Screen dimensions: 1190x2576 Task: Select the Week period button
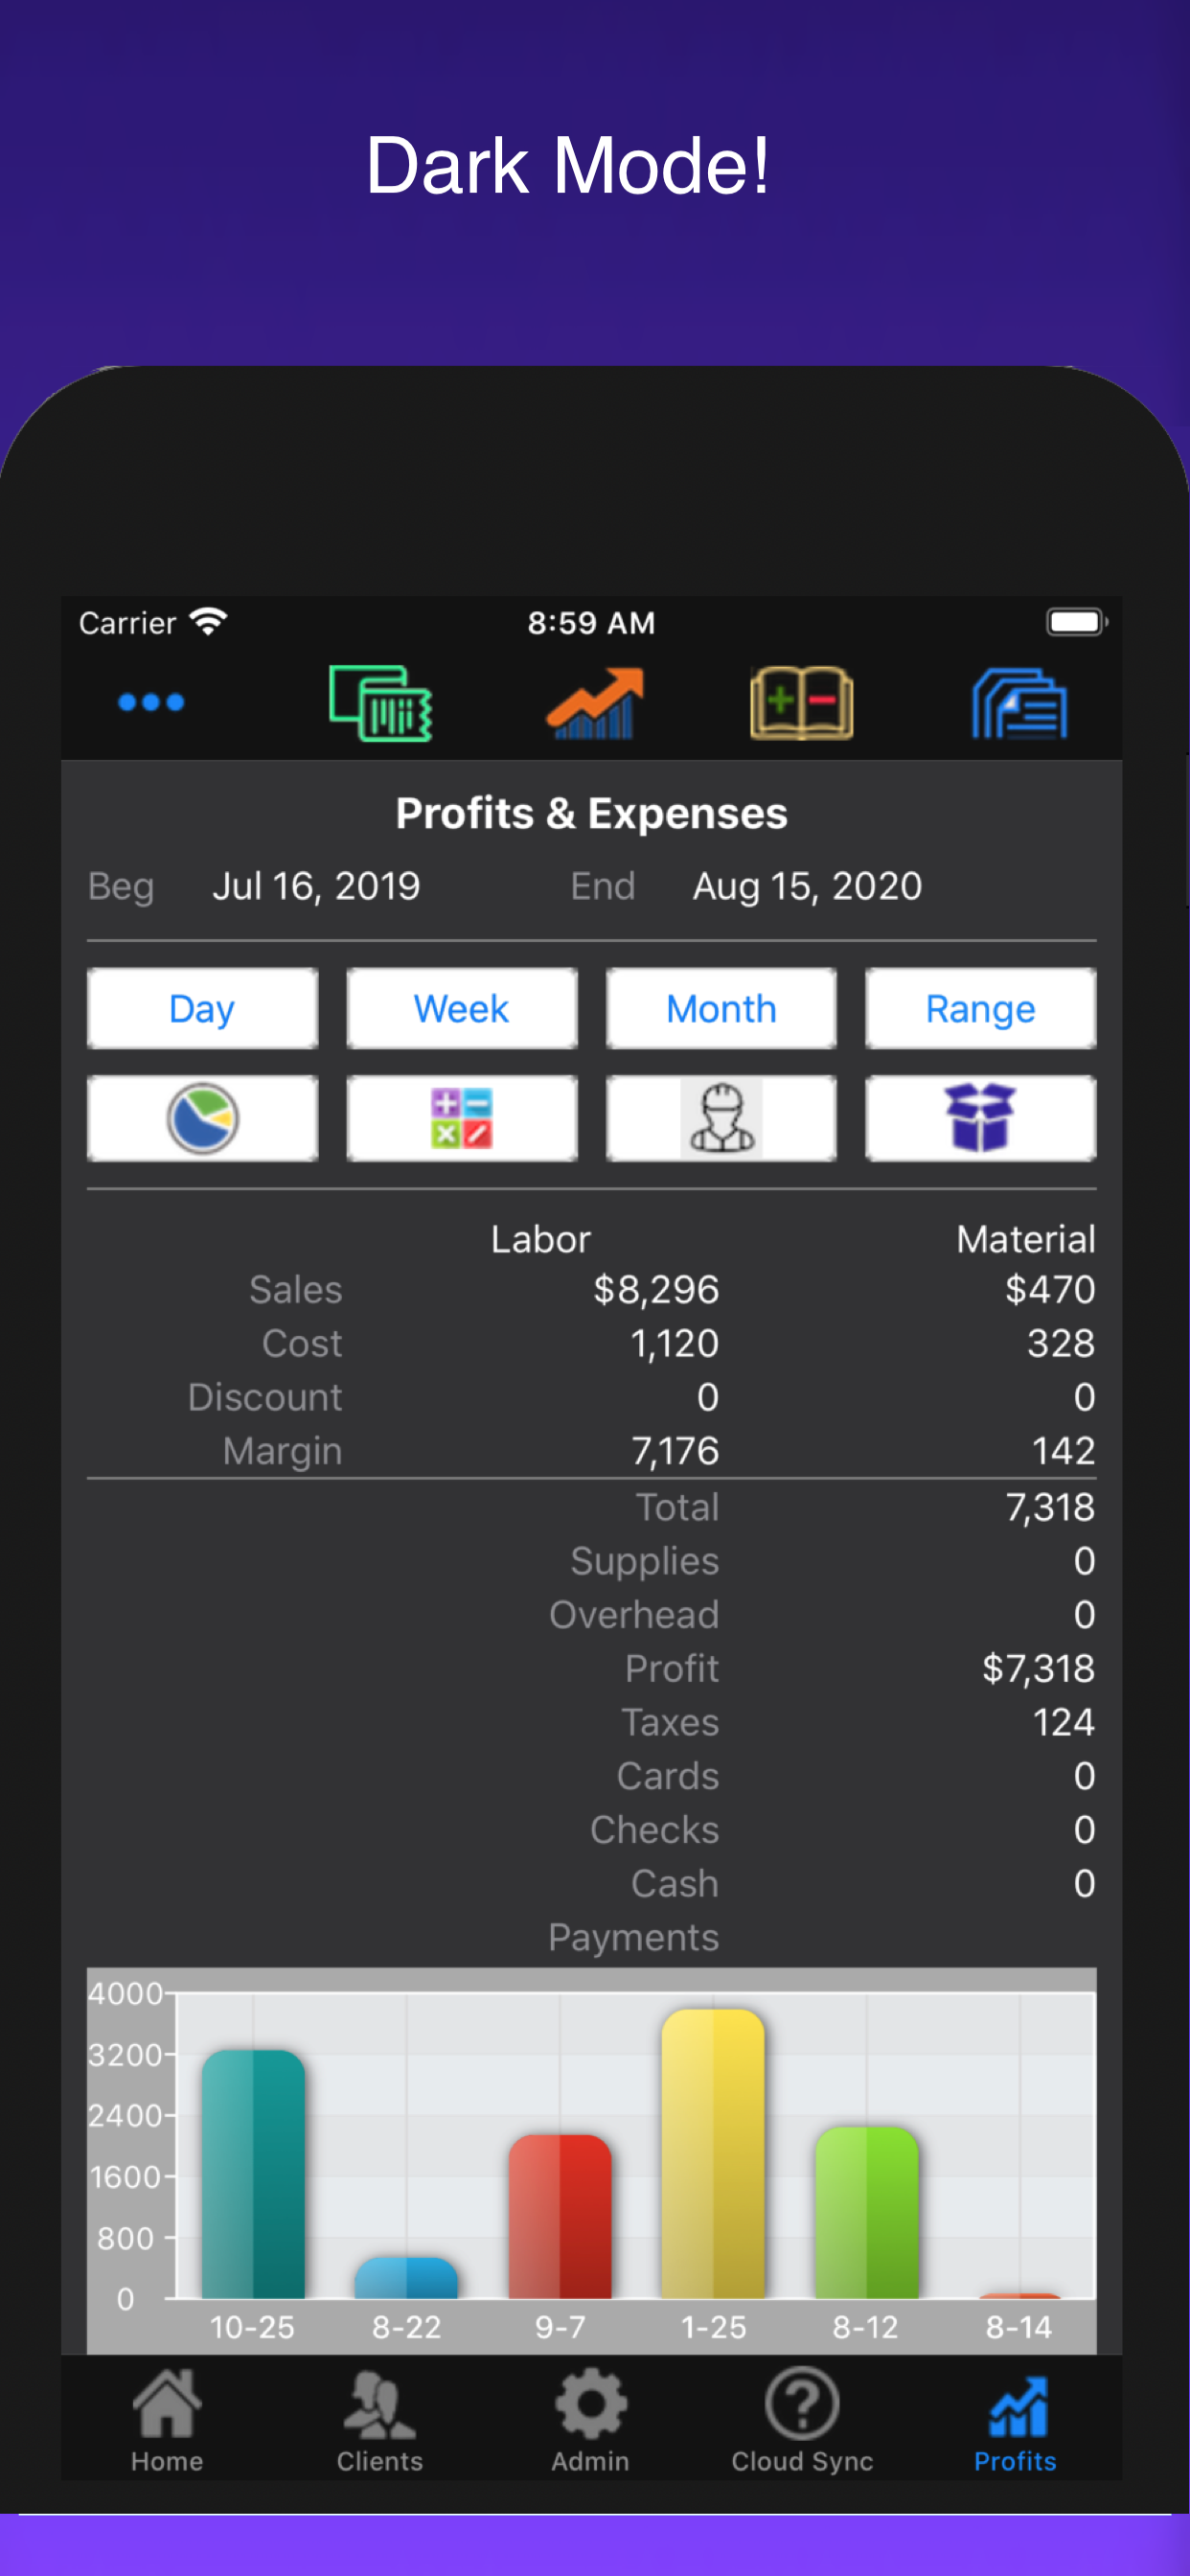[462, 1009]
